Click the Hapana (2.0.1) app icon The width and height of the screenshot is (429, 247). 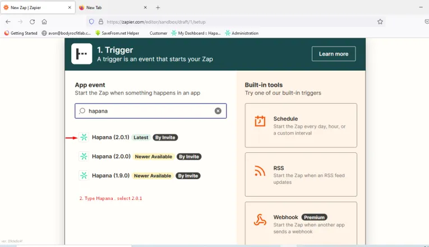click(x=84, y=137)
